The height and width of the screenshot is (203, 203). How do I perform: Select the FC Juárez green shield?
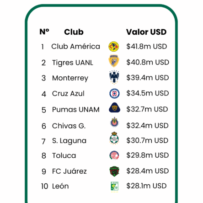114,171
